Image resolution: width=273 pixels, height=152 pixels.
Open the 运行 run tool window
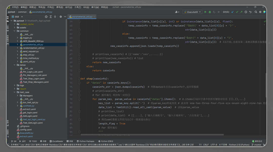23,141
